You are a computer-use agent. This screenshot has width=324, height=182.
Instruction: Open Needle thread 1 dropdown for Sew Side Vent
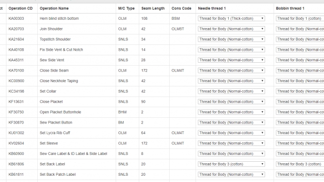(x=231, y=60)
